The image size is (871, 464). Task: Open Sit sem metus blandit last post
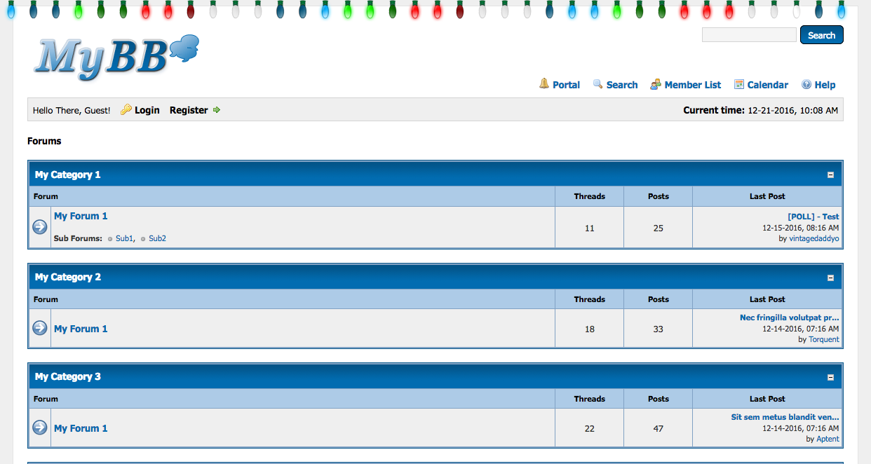coord(785,417)
